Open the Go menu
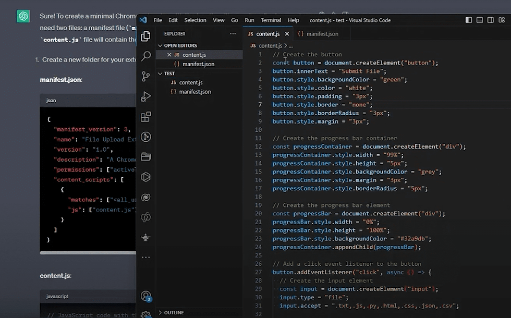The height and width of the screenshot is (318, 511). pos(235,20)
